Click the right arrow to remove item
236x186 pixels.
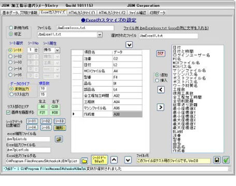(x=160, y=107)
